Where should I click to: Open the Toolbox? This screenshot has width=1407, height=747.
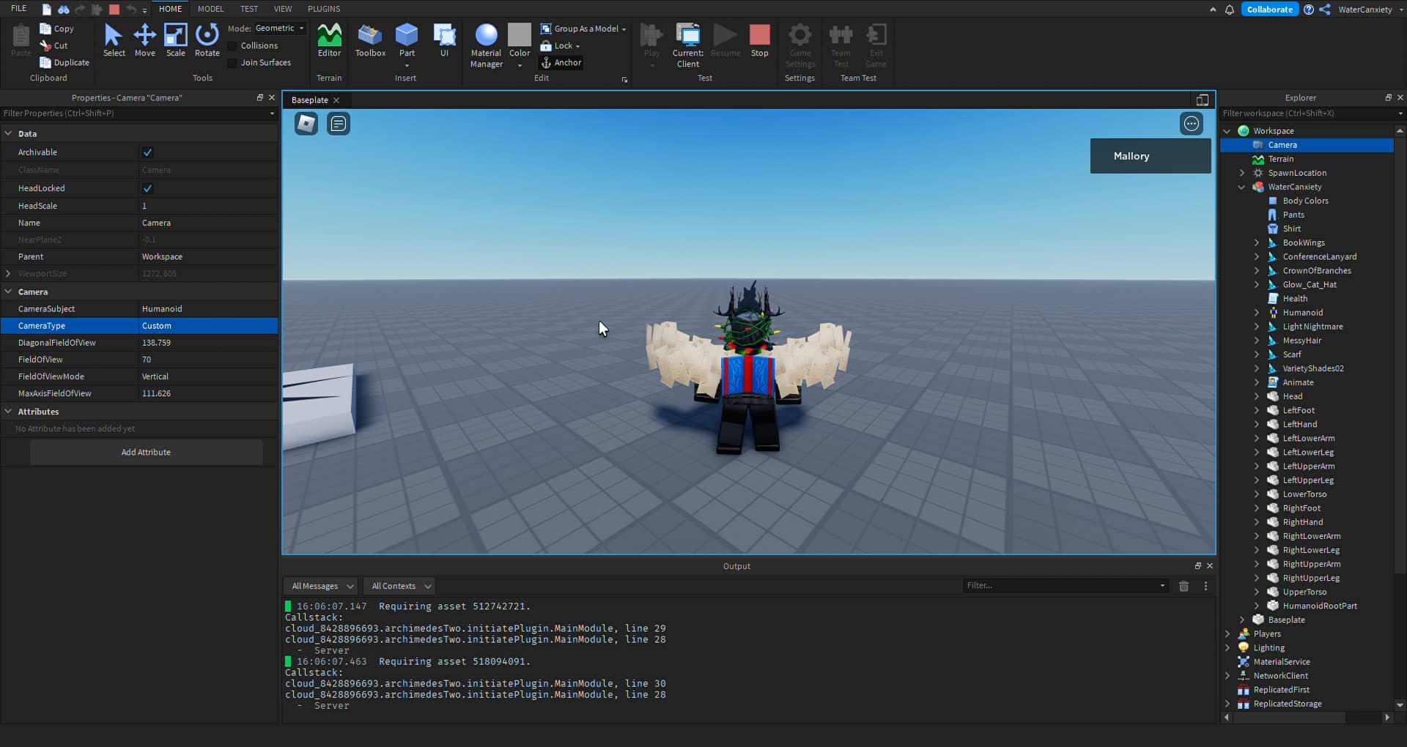pyautogui.click(x=370, y=40)
